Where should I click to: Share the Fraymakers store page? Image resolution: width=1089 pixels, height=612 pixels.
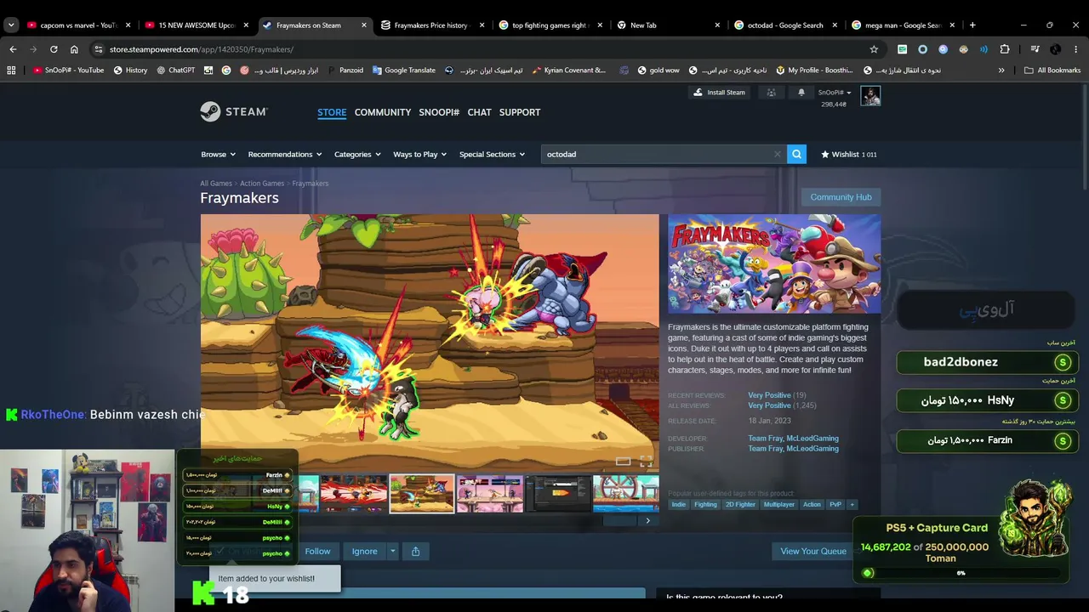415,551
